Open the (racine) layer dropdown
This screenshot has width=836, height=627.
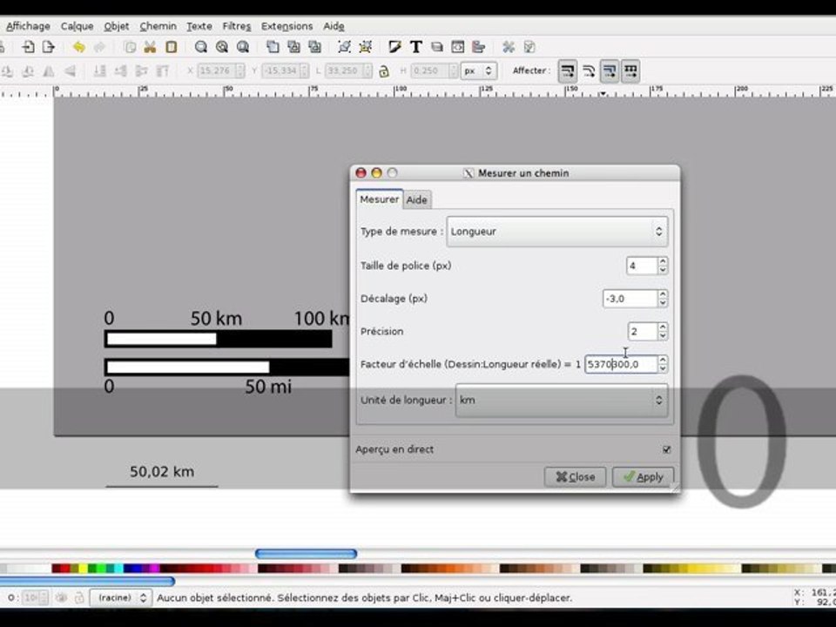[x=120, y=597]
